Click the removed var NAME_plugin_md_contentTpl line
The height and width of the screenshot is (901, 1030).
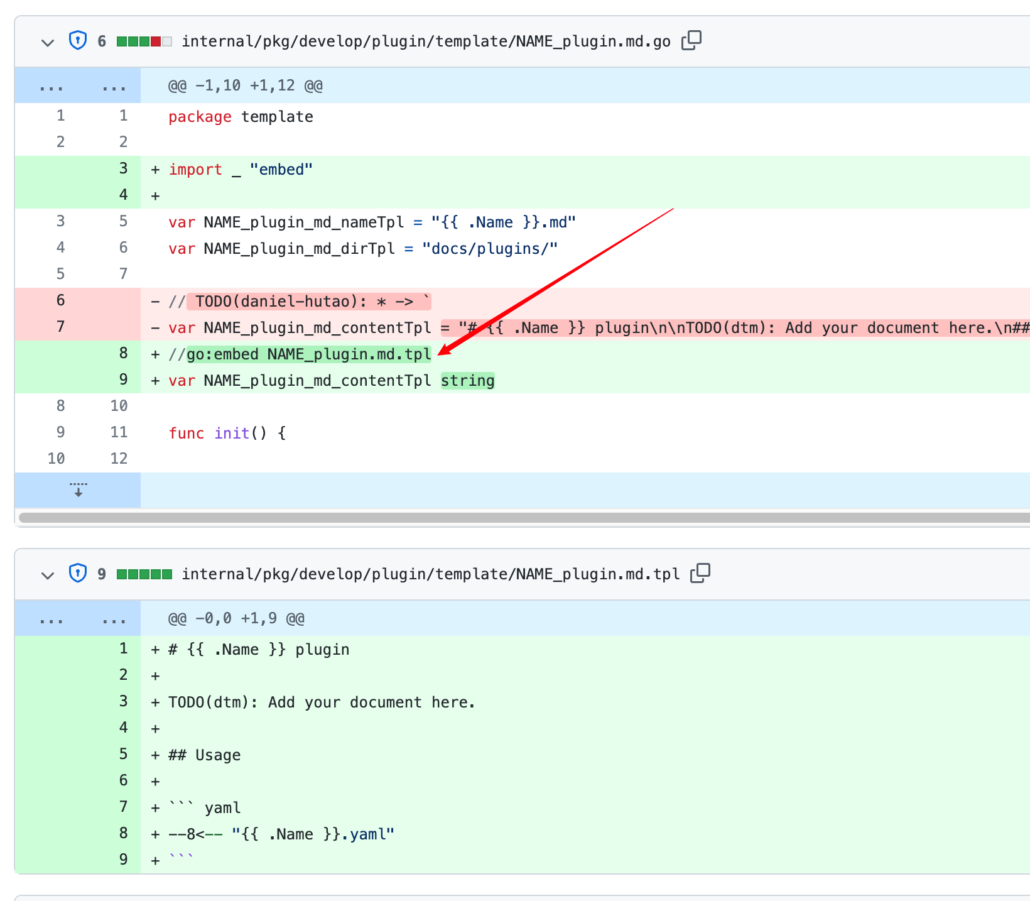tap(599, 328)
